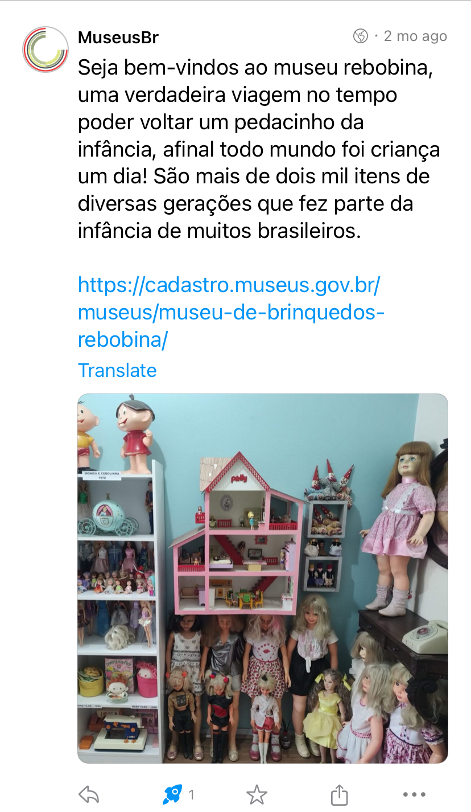Tap the globe public visibility icon

pyautogui.click(x=361, y=36)
